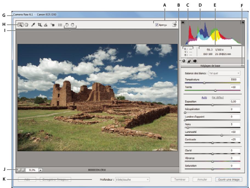Viewport: 250px width, 188px height.
Task: Click the Contraste slider handle
Action: point(212,143)
